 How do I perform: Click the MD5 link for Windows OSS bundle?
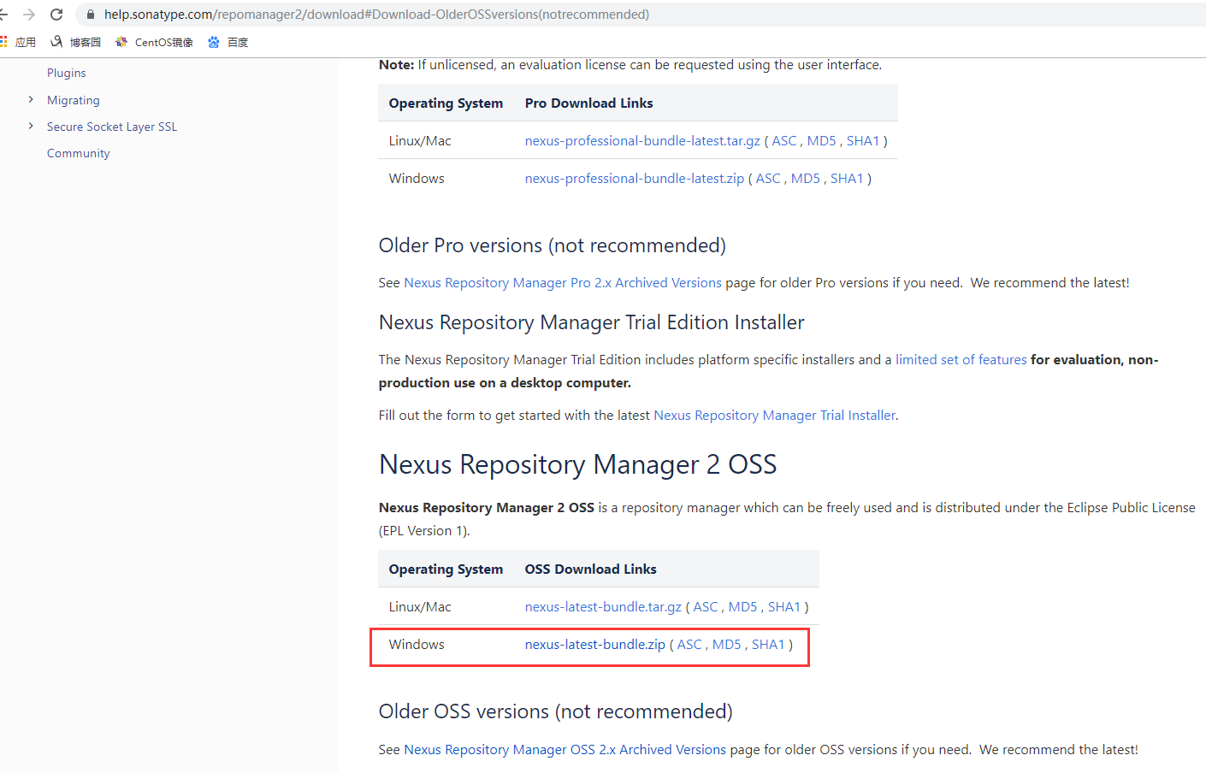tap(726, 645)
